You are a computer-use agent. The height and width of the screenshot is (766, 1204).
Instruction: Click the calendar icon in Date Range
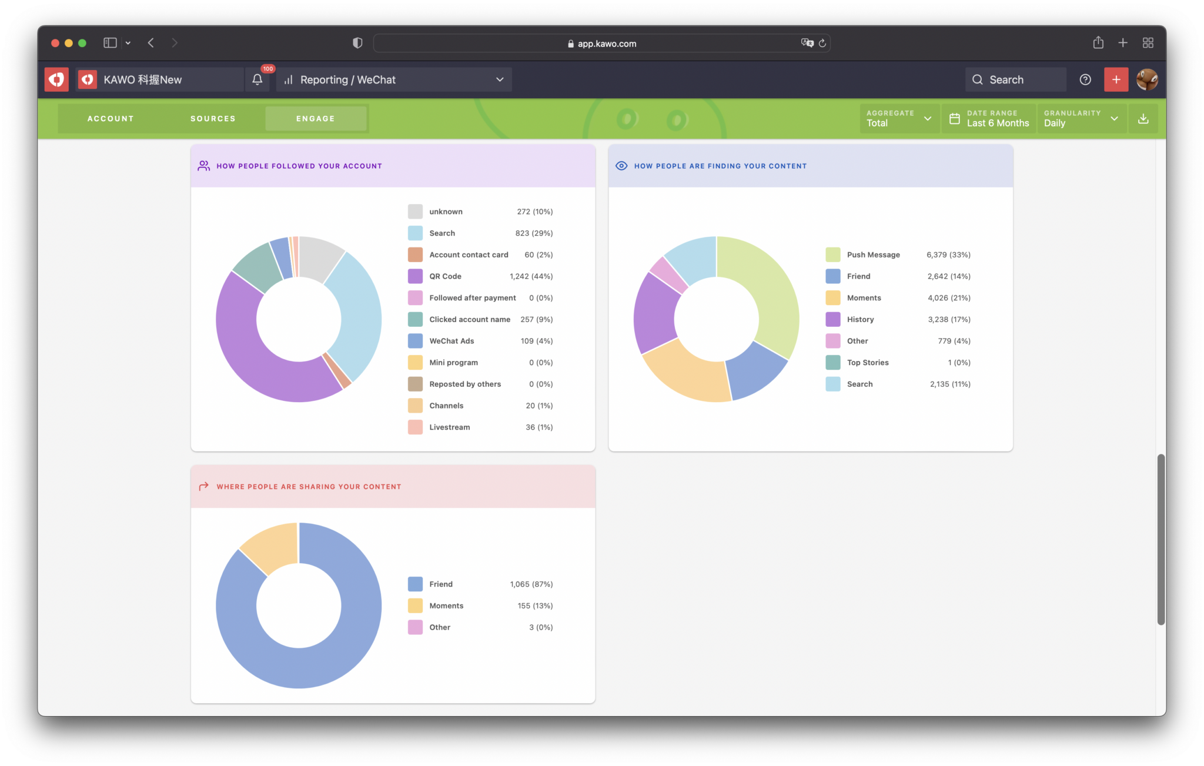954,118
